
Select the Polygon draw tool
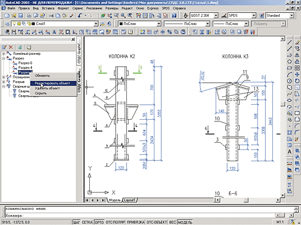click(x=289, y=62)
